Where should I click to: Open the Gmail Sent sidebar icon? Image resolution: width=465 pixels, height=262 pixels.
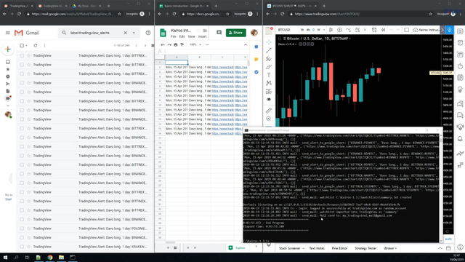click(x=8, y=84)
